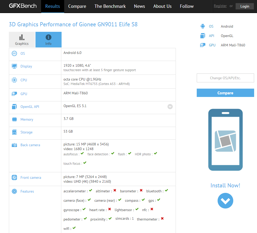Click the OpenGL API label link
This screenshot has width=257, height=233.
click(x=30, y=107)
